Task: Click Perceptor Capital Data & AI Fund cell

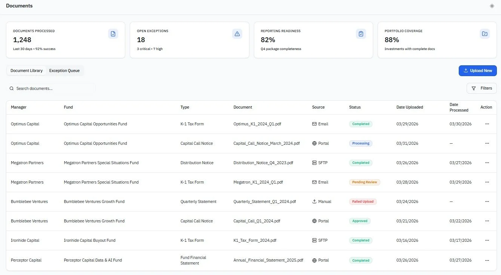Action: click(93, 260)
